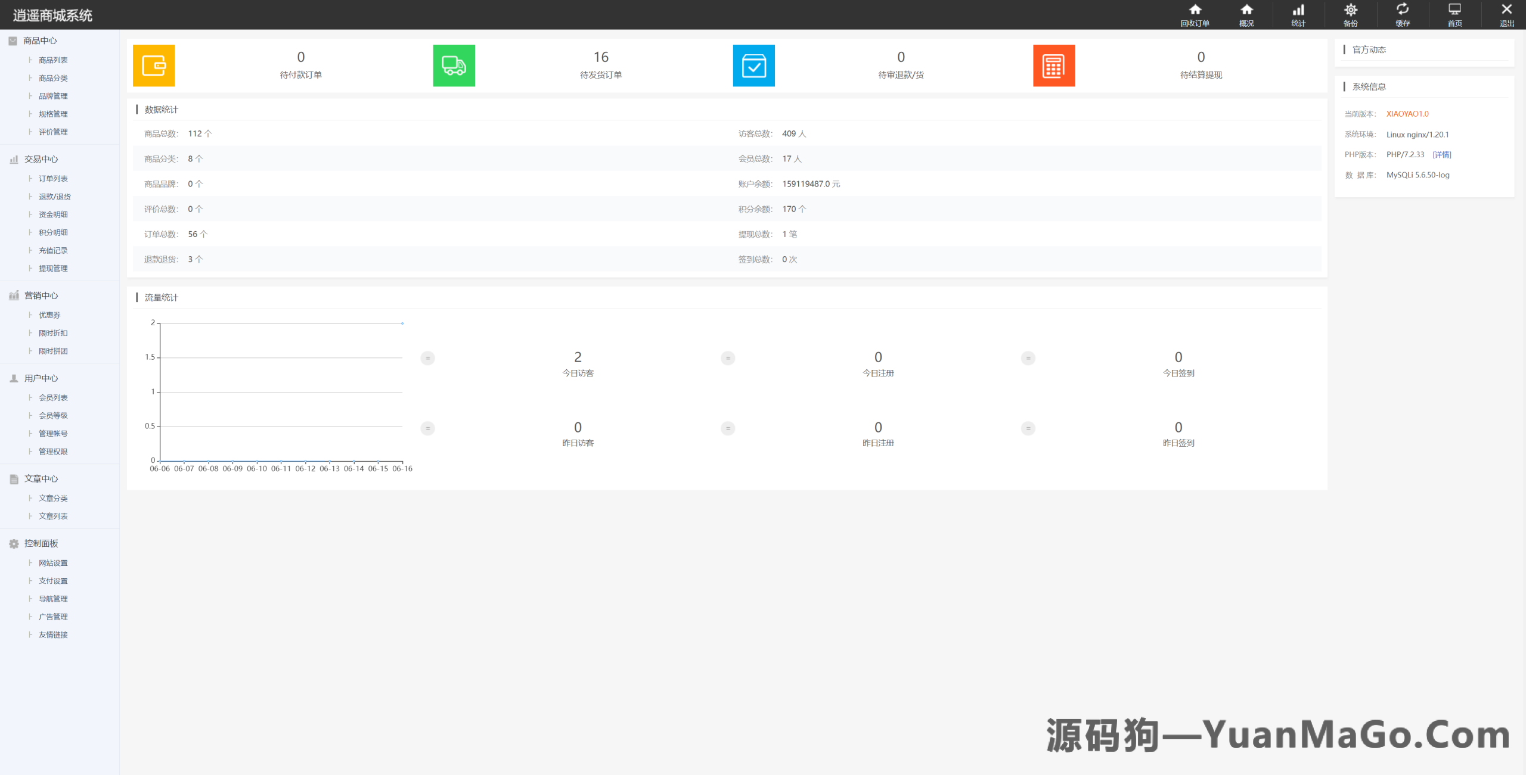Click the green truck icon for 待发货订单
The image size is (1526, 775).
tap(454, 66)
